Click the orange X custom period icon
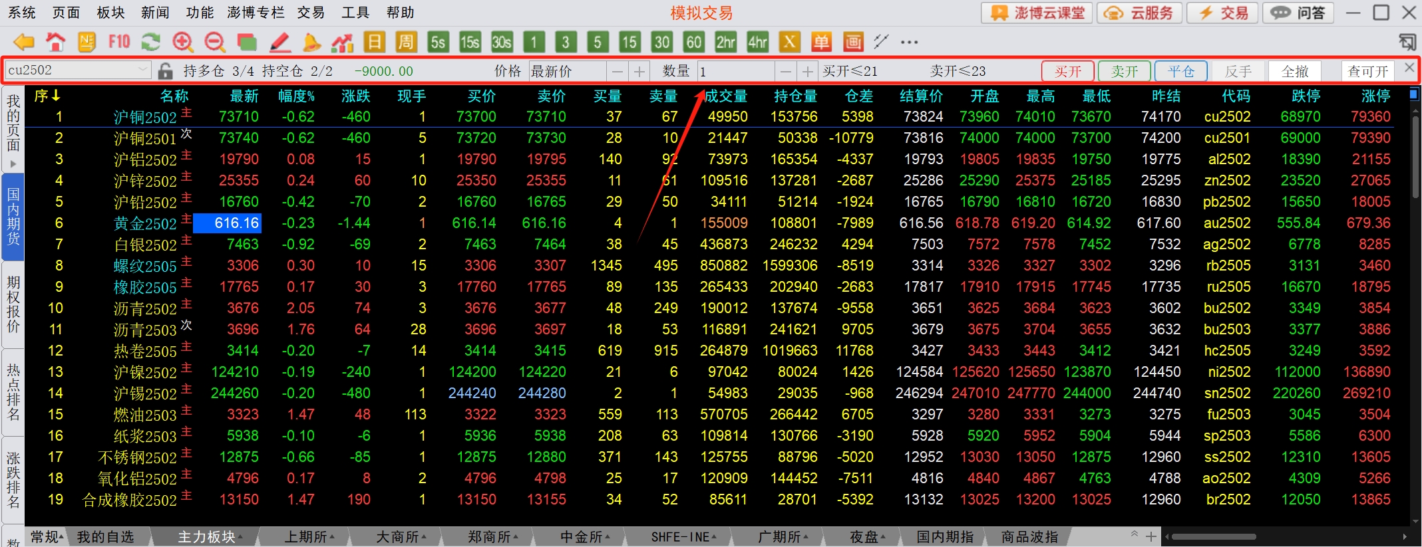The height and width of the screenshot is (547, 1422). pos(789,42)
